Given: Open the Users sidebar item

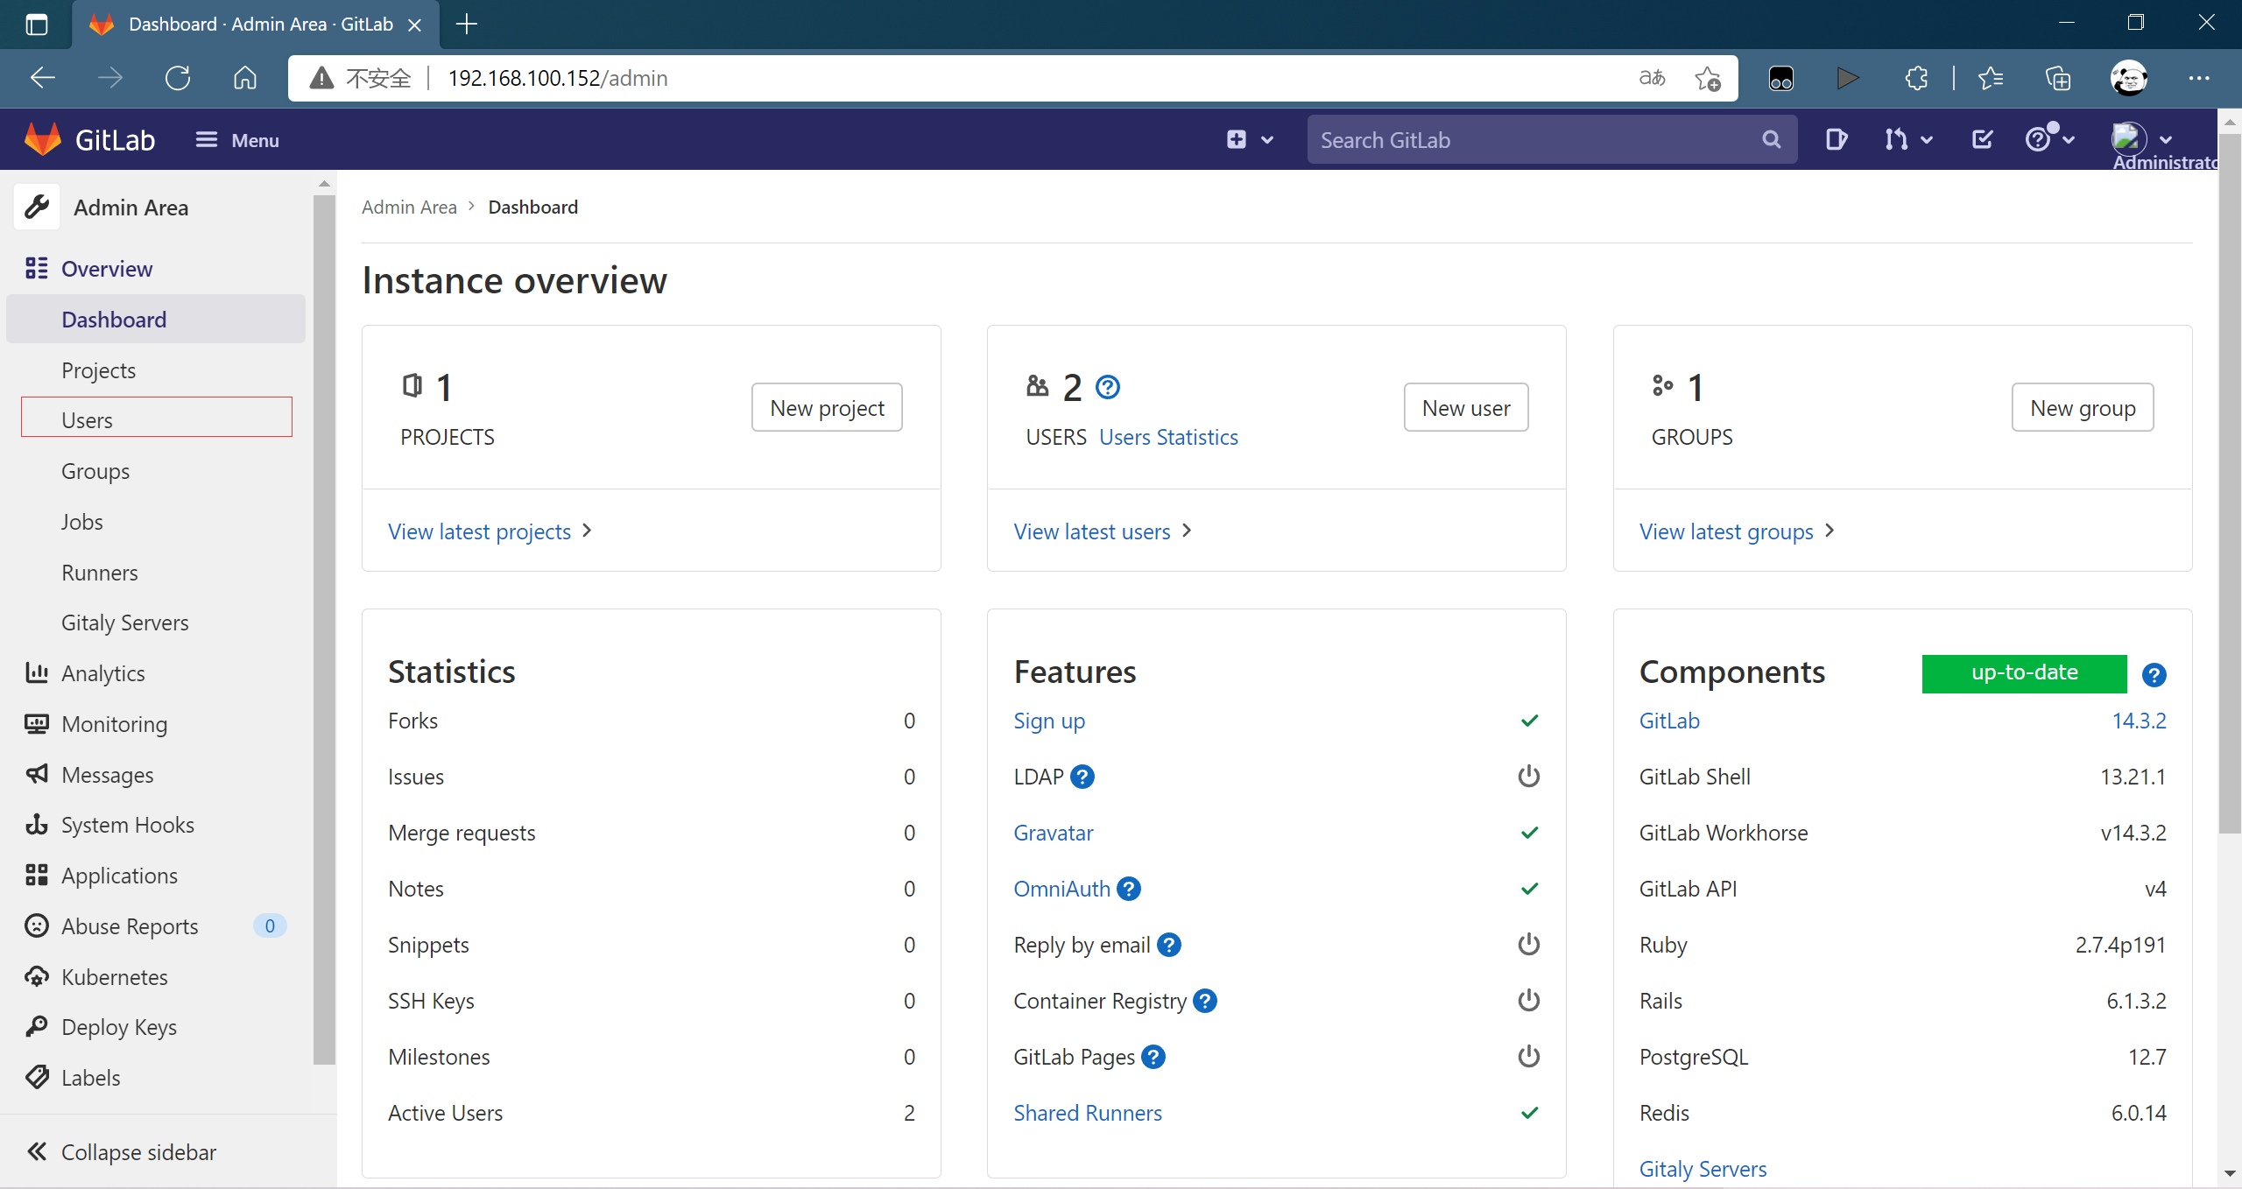Looking at the screenshot, I should click(87, 419).
